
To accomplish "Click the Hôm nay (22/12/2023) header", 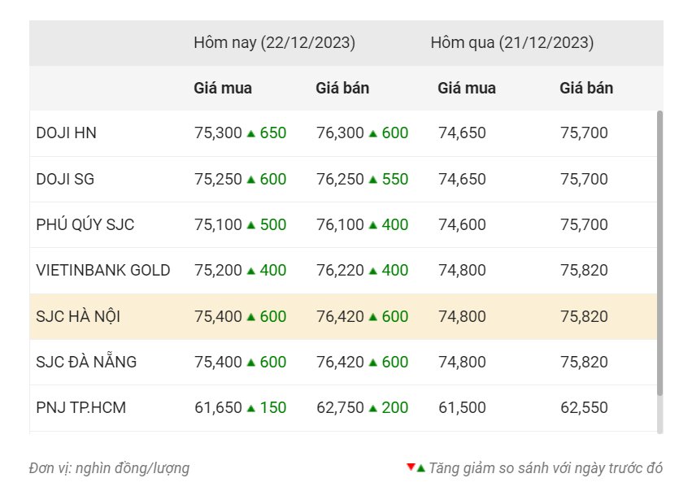I will 275,43.
